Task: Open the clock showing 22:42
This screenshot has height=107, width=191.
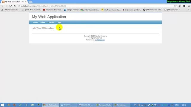Action: coord(184,105)
